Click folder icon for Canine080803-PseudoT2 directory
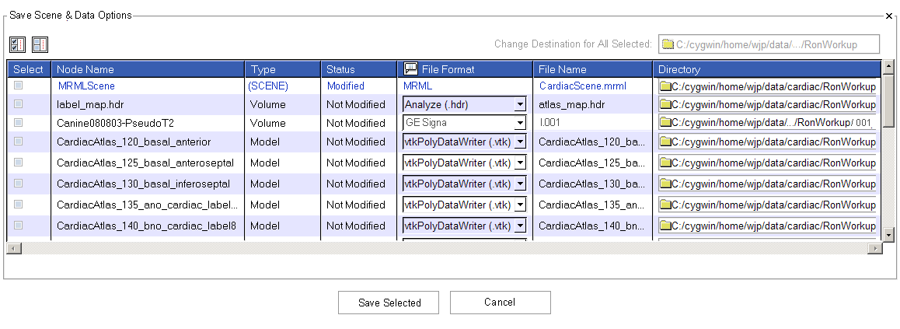 click(665, 123)
